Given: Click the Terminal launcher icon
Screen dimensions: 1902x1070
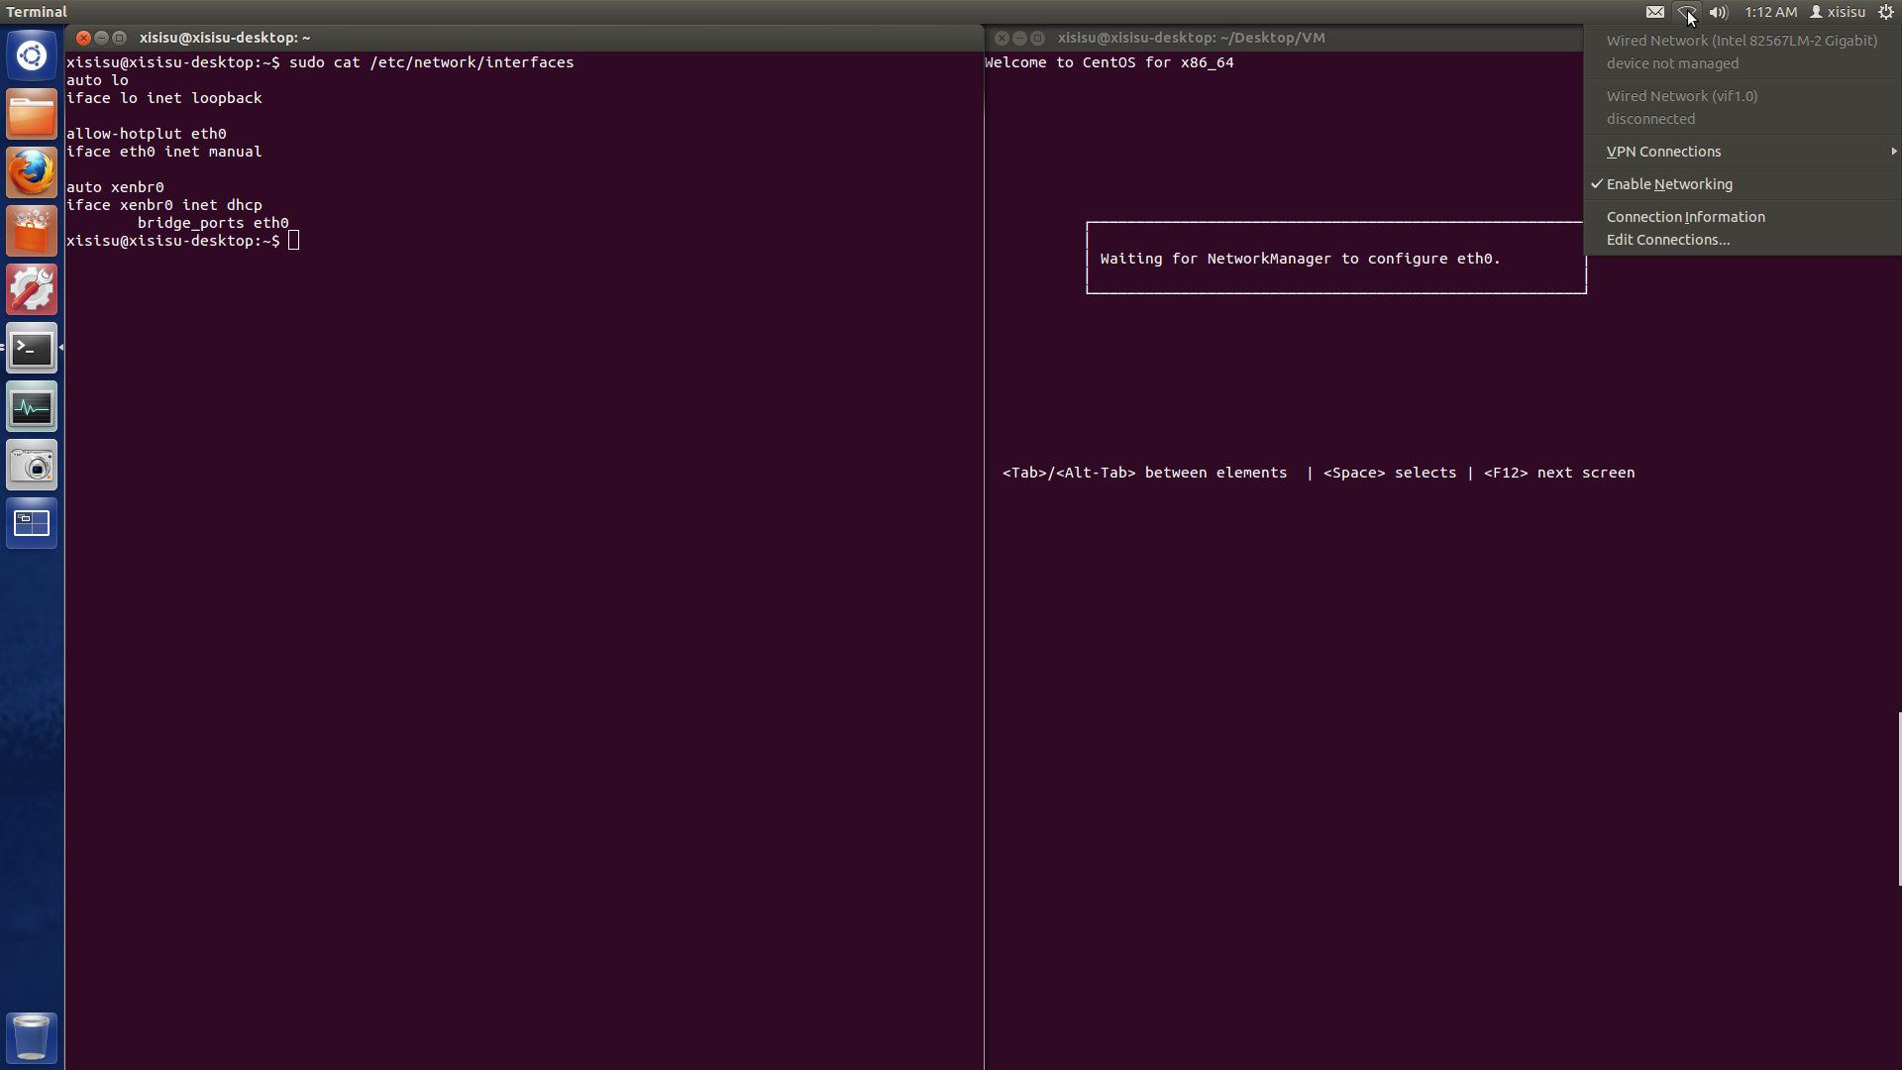Looking at the screenshot, I should click(32, 349).
